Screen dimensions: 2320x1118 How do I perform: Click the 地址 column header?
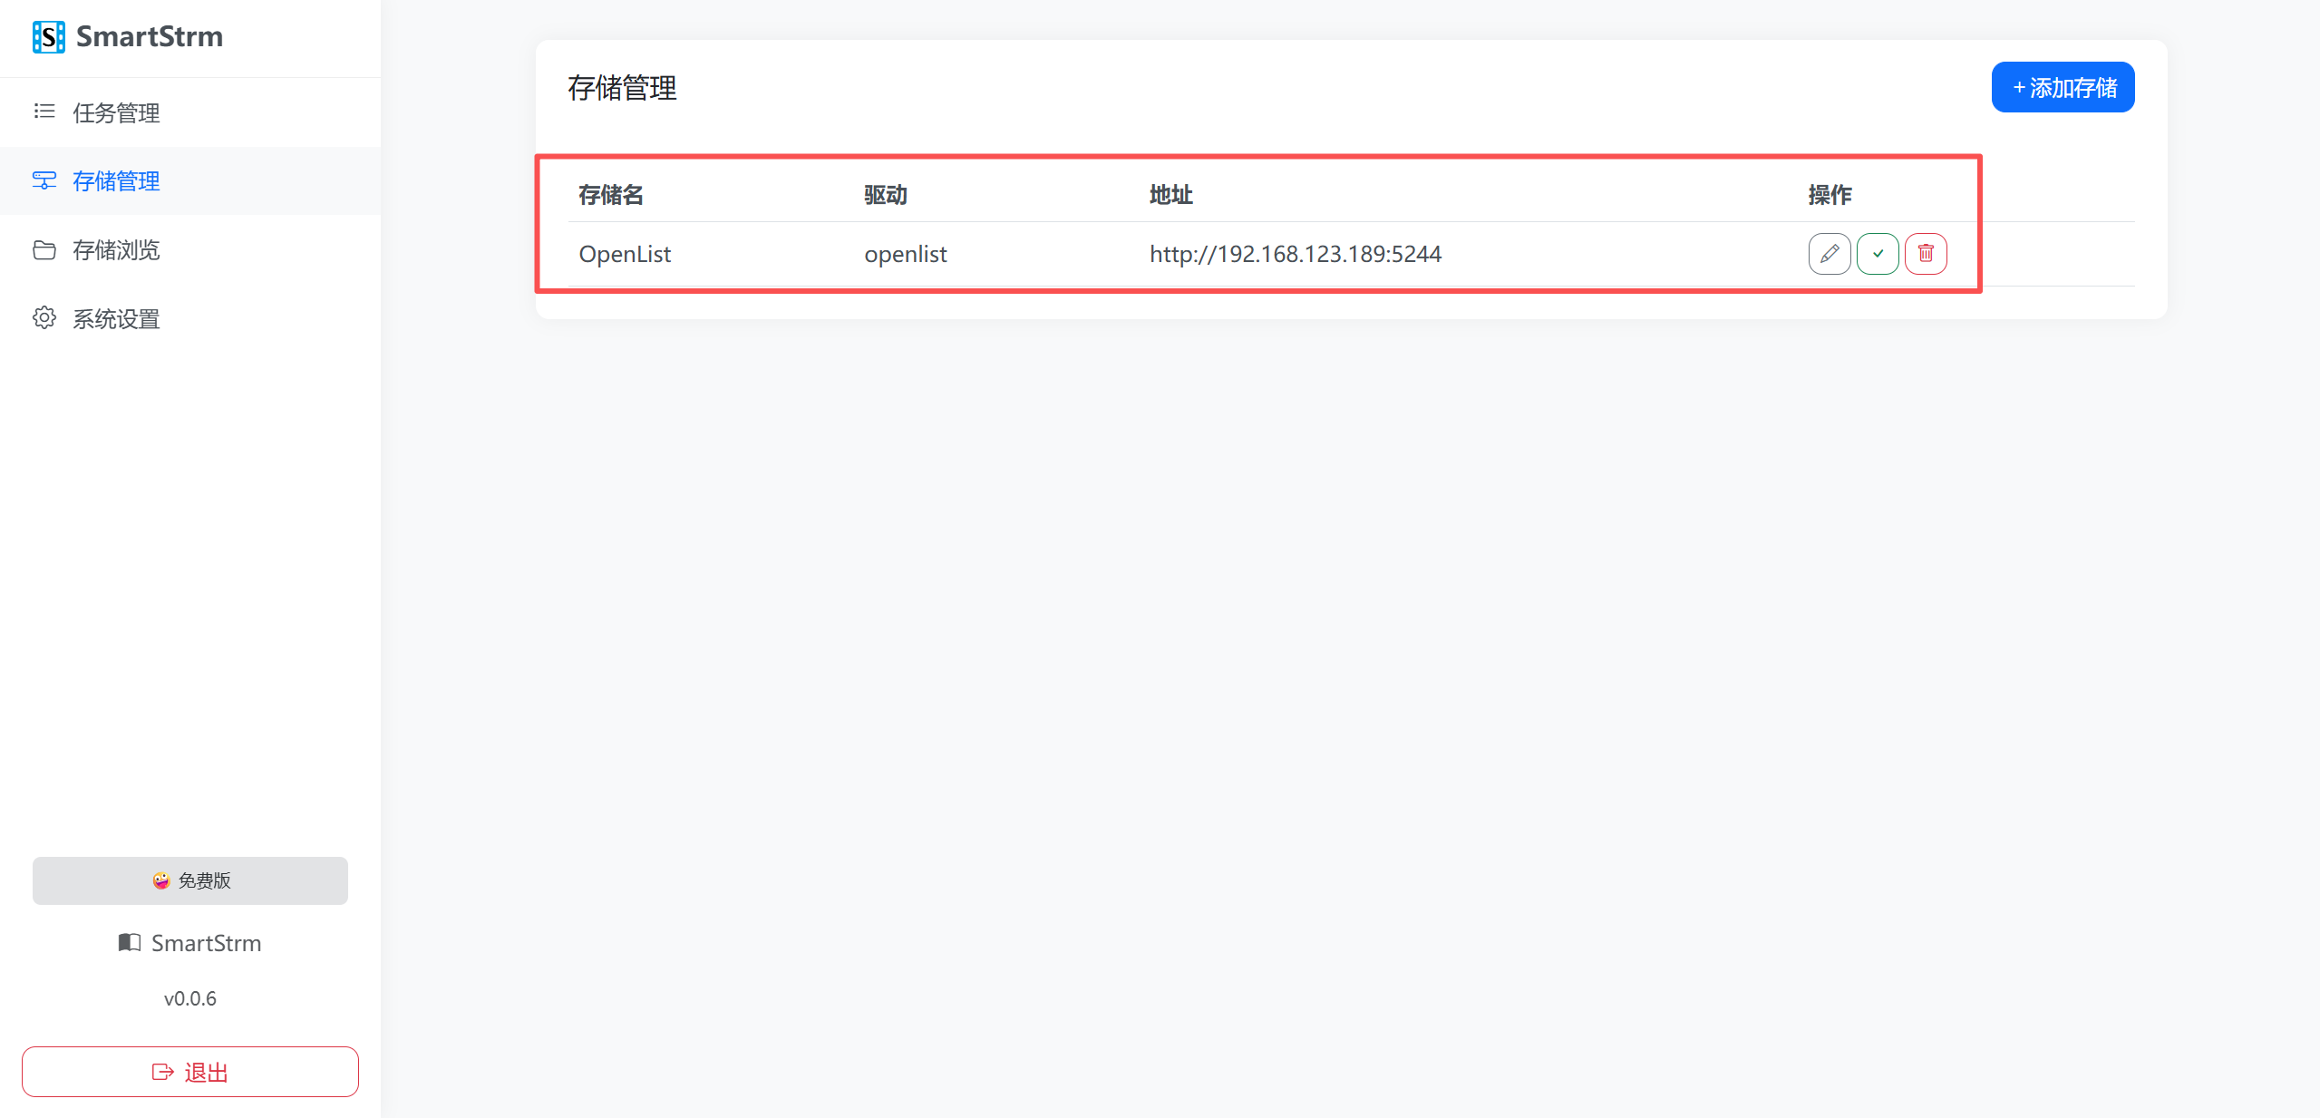point(1170,195)
